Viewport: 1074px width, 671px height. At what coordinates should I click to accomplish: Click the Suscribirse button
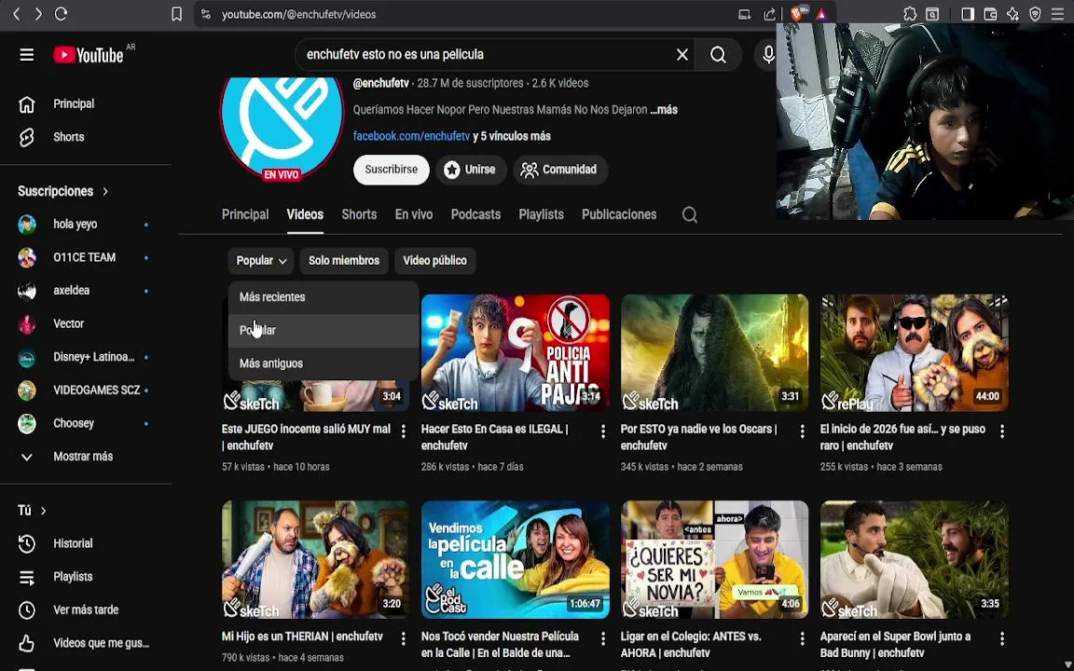point(392,170)
